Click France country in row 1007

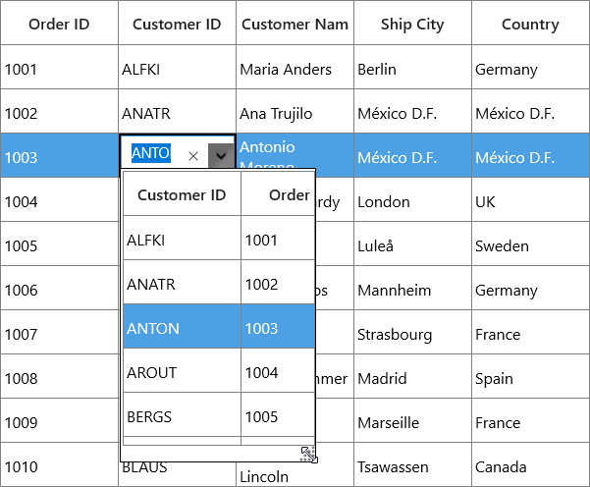point(530,334)
